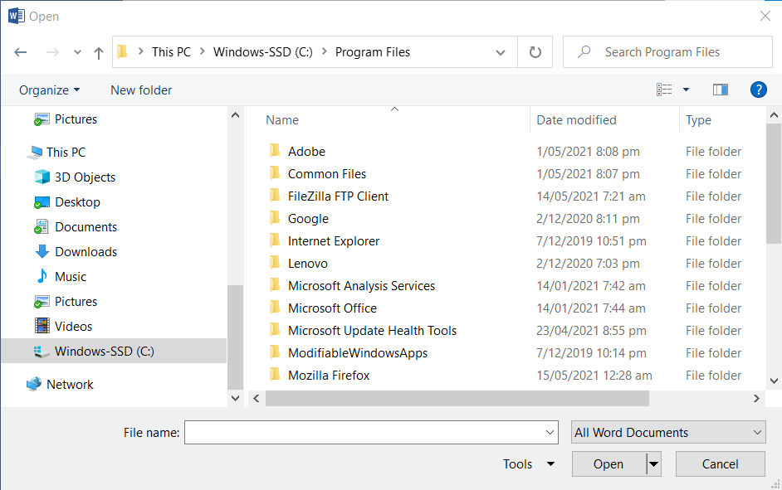Click the file list scroll down arrow
The width and height of the screenshot is (782, 490).
coord(774,381)
